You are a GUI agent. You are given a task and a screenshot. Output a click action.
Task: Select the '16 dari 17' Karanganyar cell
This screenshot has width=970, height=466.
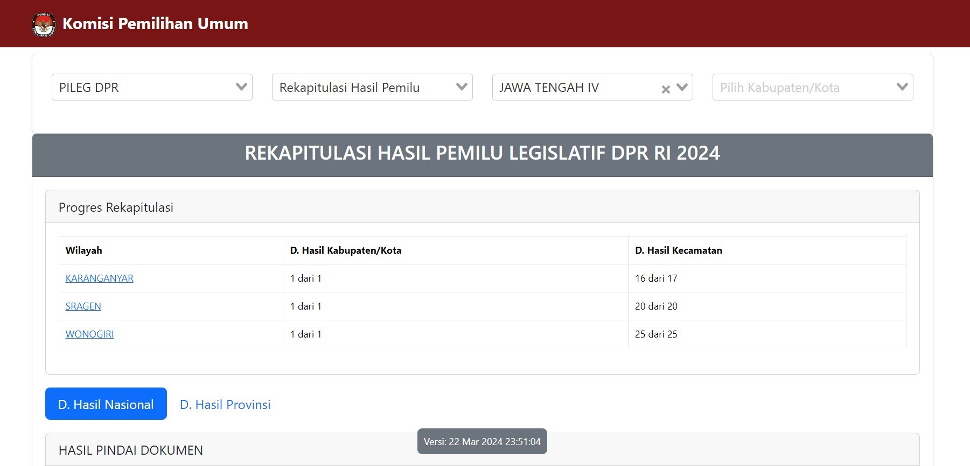point(656,278)
